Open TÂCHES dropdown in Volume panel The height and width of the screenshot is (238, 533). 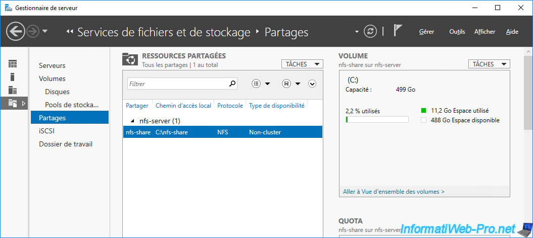click(x=489, y=64)
